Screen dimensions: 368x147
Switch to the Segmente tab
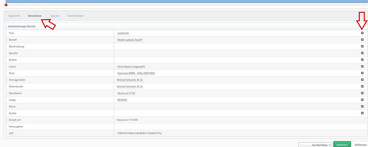(14, 16)
